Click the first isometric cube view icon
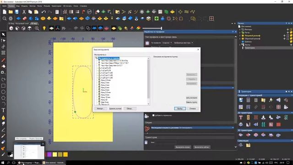The height and width of the screenshot is (165, 293). coord(11,28)
